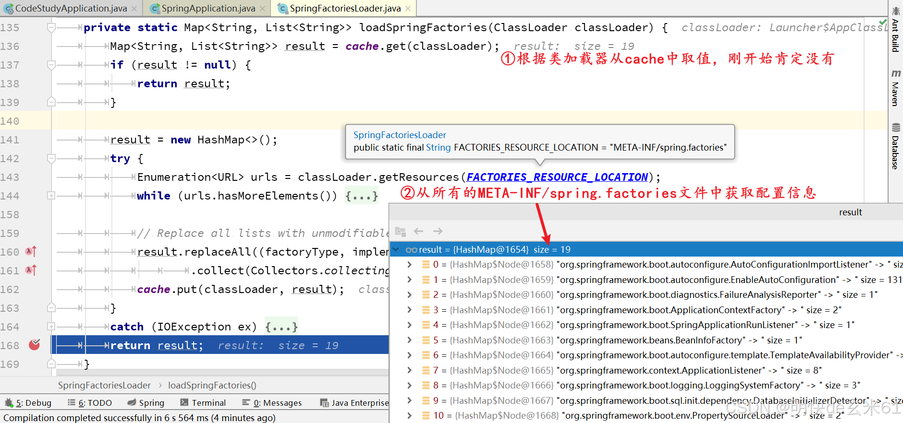Collapse the if block at line 137

click(x=51, y=65)
